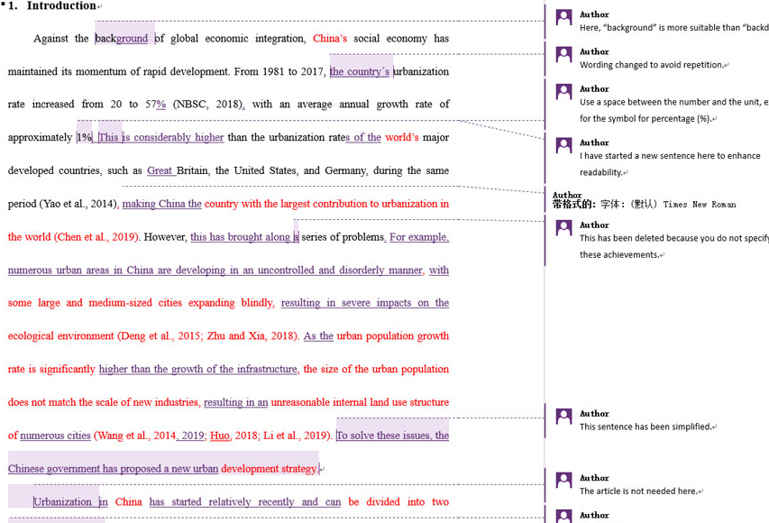Viewport: 769px width, 523px height.
Task: Click avatar on "article is not needed" comment
Action: 564,481
